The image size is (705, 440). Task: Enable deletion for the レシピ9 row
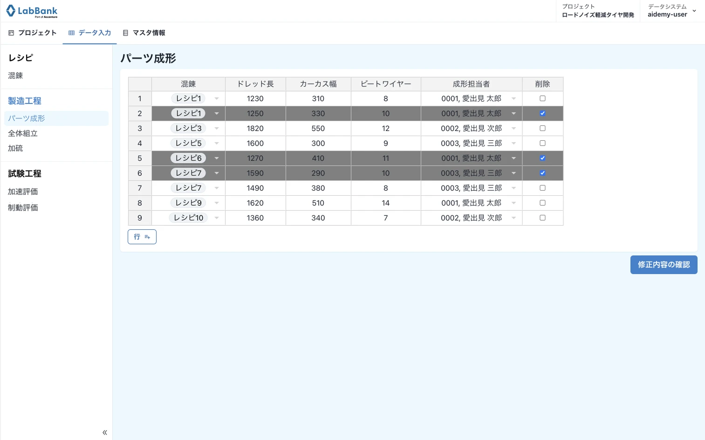click(x=542, y=203)
